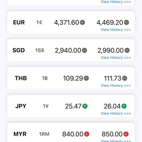The width and height of the screenshot is (142, 142).
Task: Click the grey indicator beside THB 109.29
Action: 86,78
